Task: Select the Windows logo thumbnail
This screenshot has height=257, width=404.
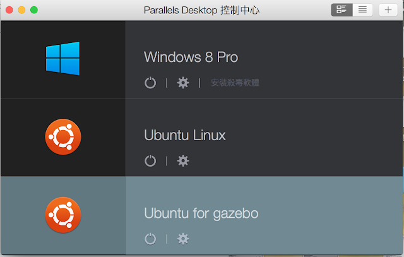Action: coord(63,59)
